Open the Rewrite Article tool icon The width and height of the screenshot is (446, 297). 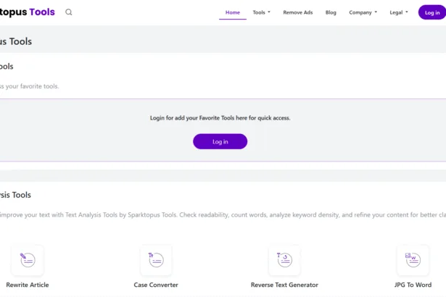coord(28,260)
